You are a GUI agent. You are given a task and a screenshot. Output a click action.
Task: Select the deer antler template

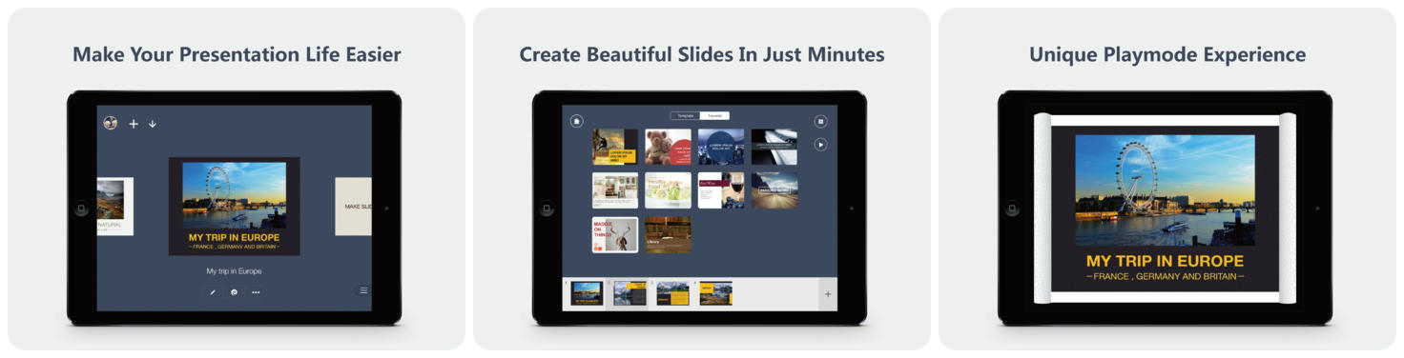click(615, 234)
